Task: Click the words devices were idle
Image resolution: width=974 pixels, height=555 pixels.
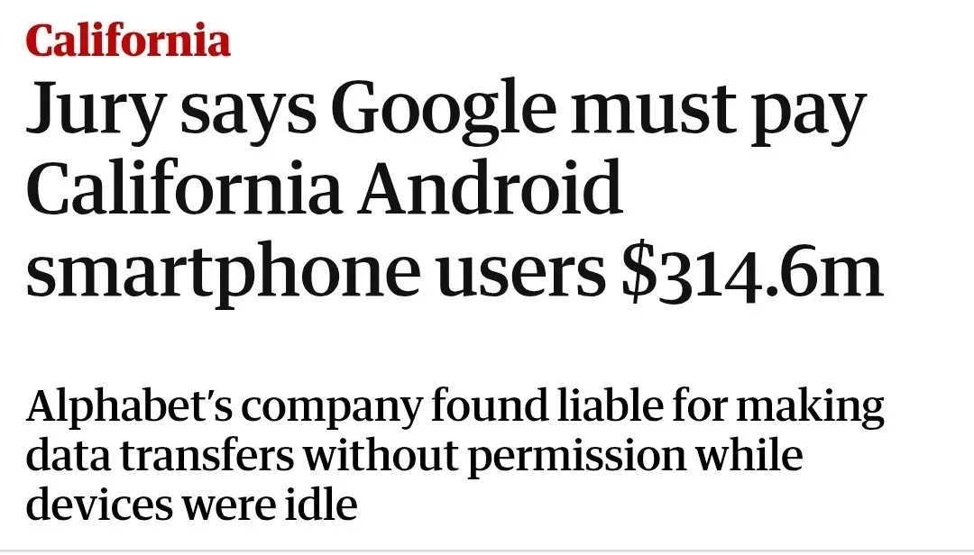Action: point(191,504)
